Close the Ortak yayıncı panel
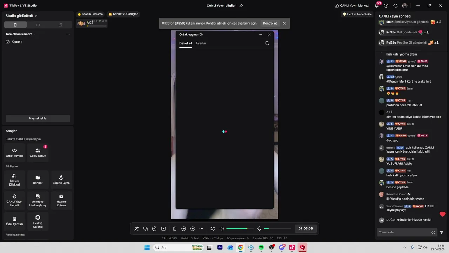449x253 pixels. pyautogui.click(x=269, y=34)
